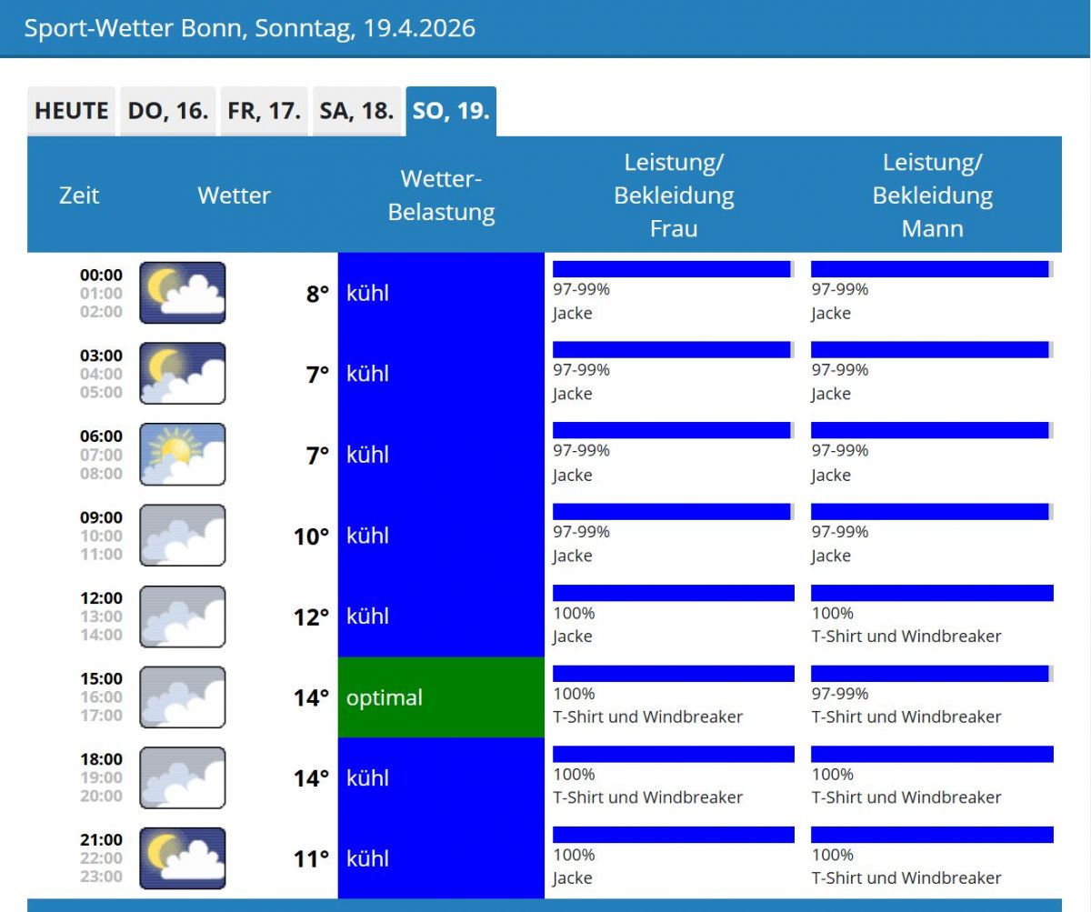Viewport: 1091px width, 912px height.
Task: Click the 03:00 moon and clouds icon
Action: 182,374
